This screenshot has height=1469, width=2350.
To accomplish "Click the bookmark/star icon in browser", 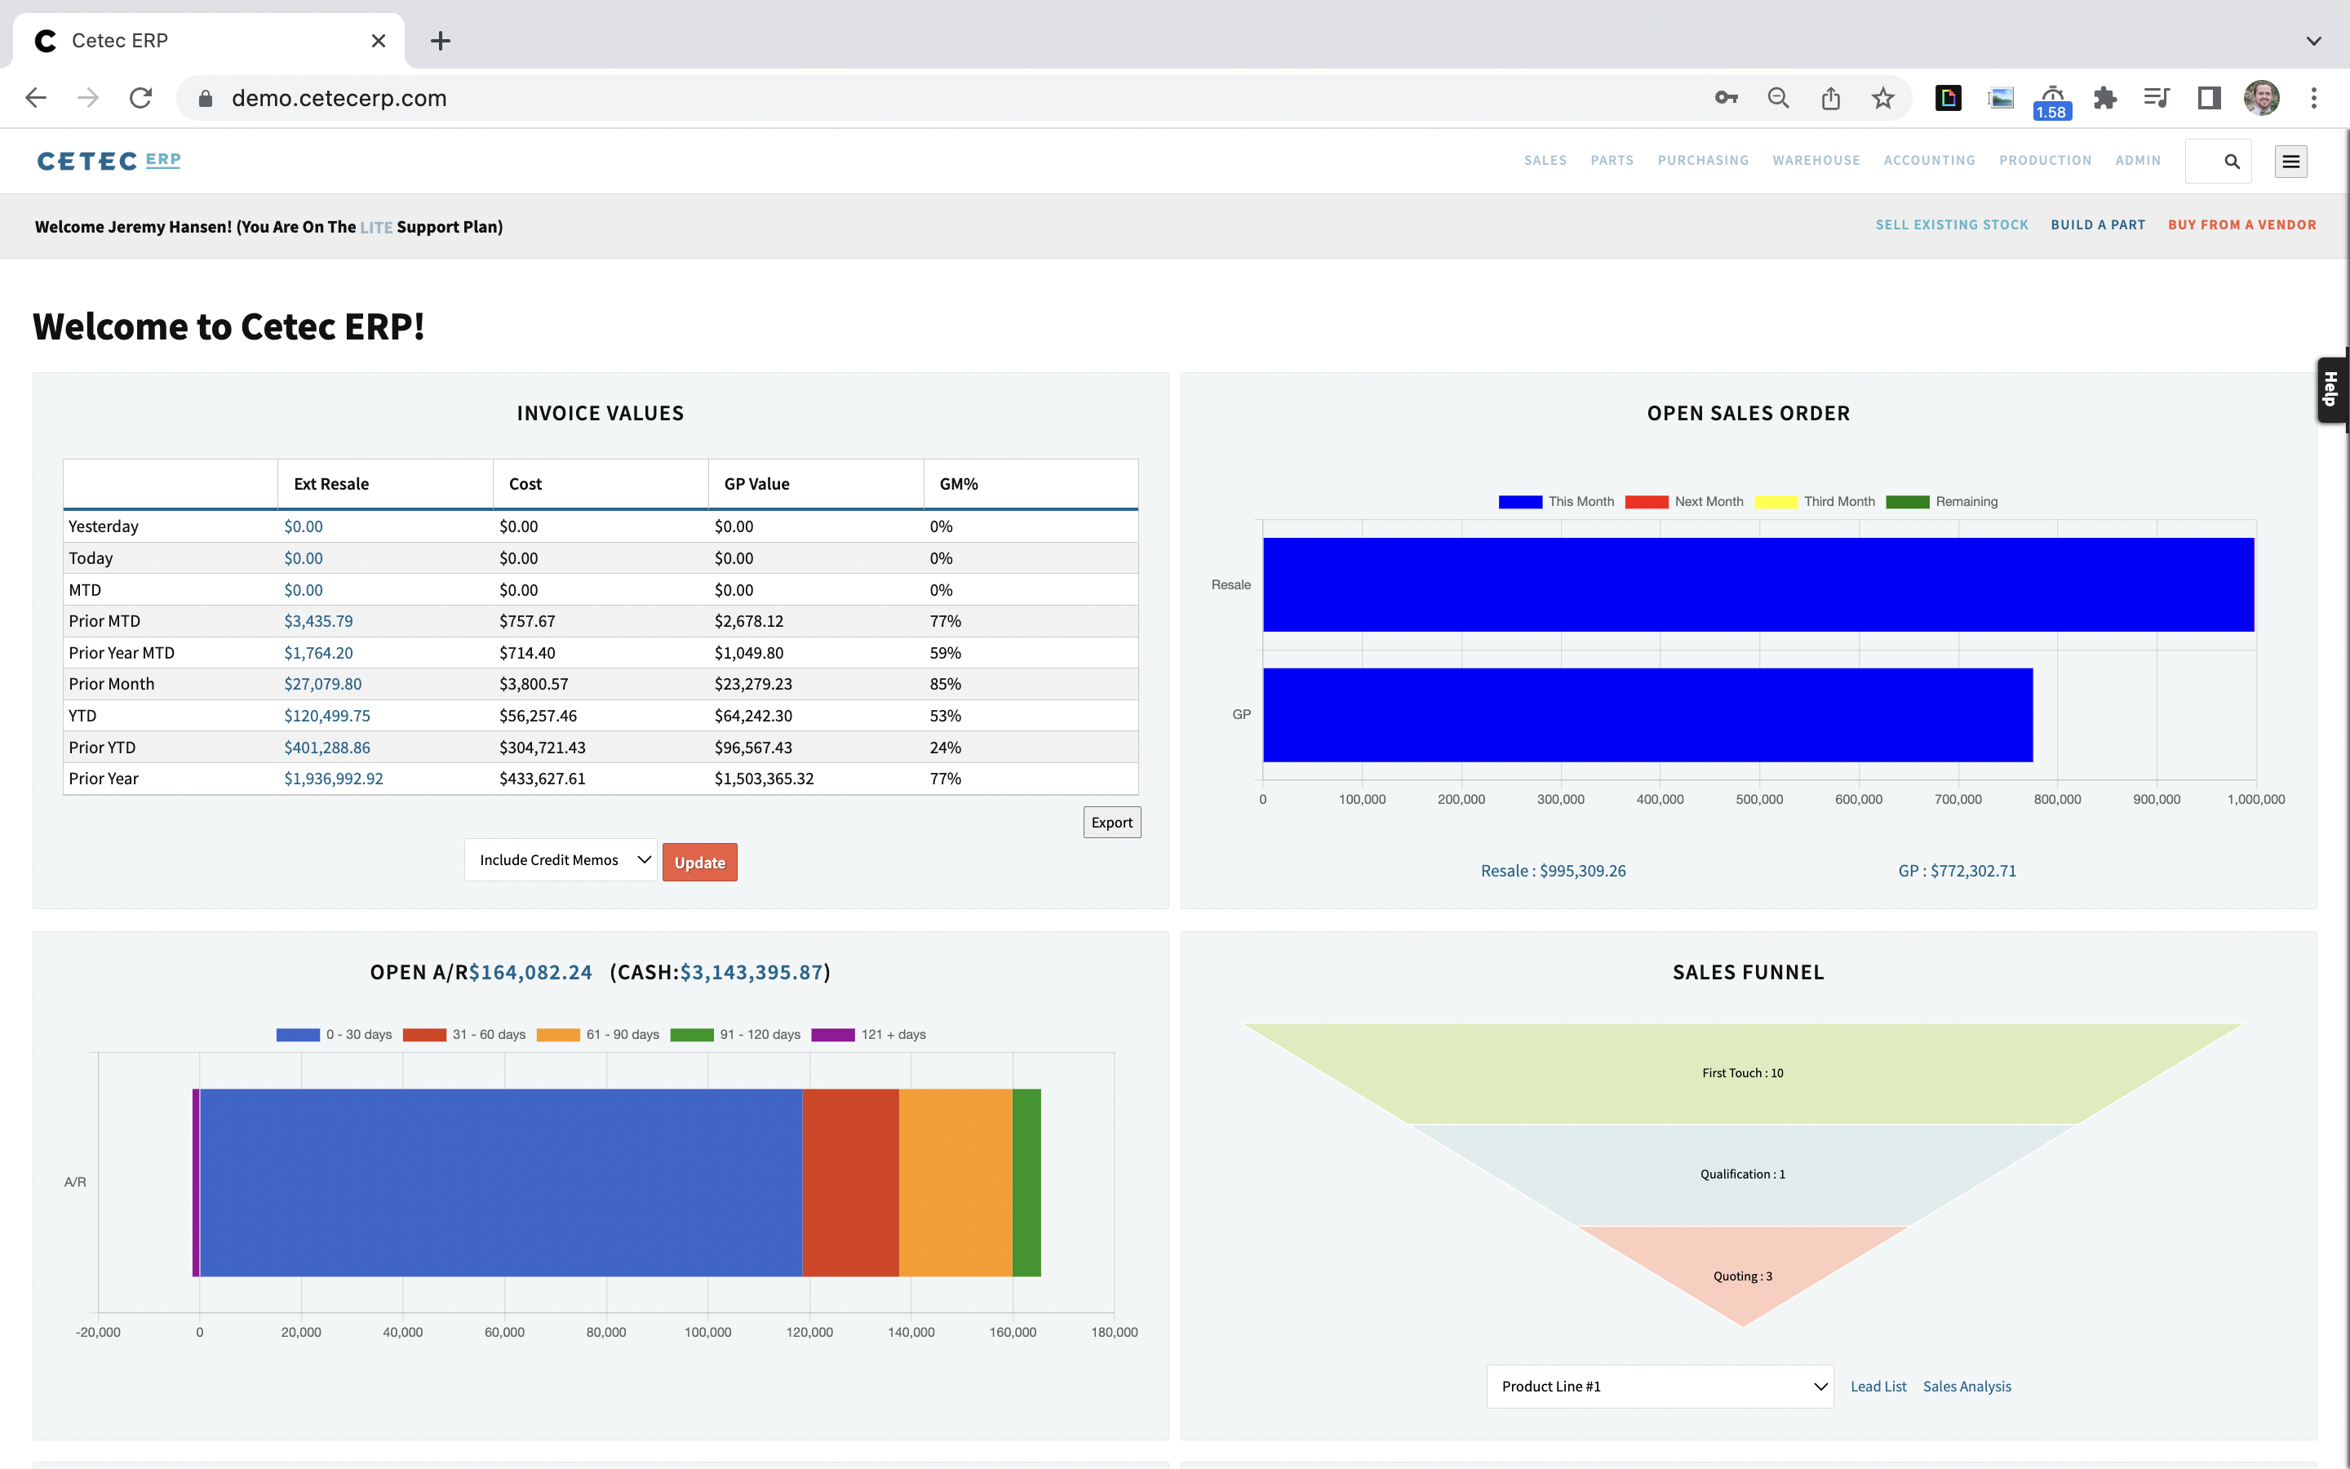I will click(x=1882, y=96).
